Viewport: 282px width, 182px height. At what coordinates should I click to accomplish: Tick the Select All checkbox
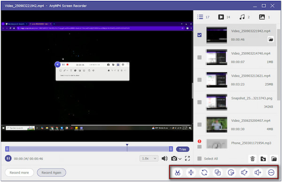coord(199,158)
